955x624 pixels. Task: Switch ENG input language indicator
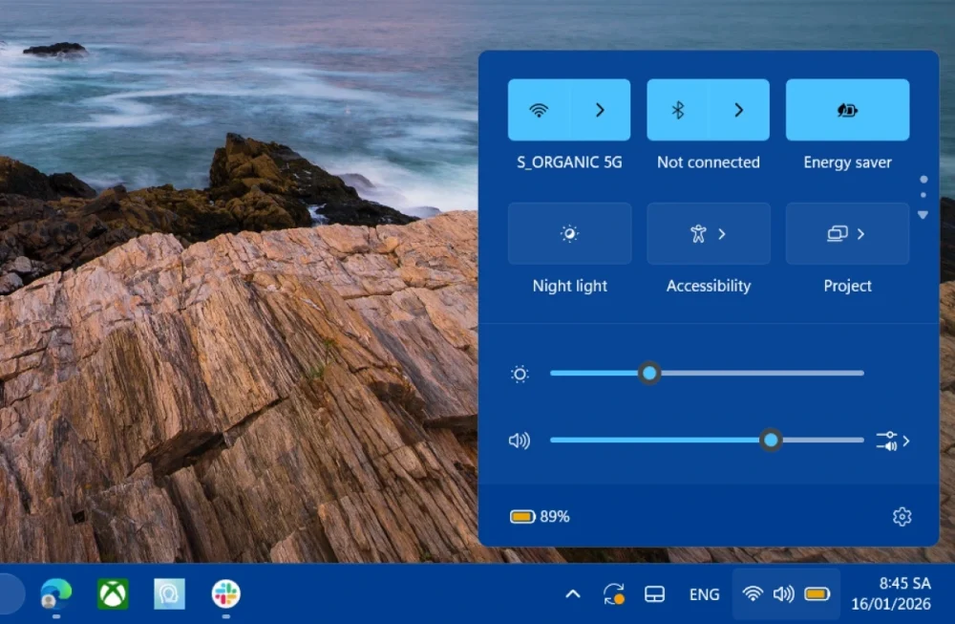pyautogui.click(x=704, y=594)
